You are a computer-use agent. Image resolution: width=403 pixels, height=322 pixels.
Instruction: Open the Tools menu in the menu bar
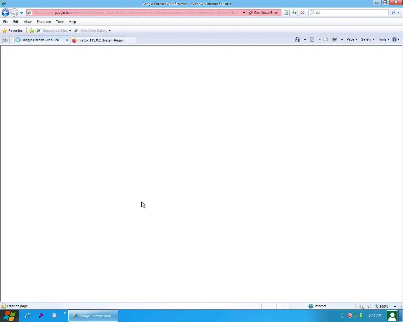tap(60, 22)
